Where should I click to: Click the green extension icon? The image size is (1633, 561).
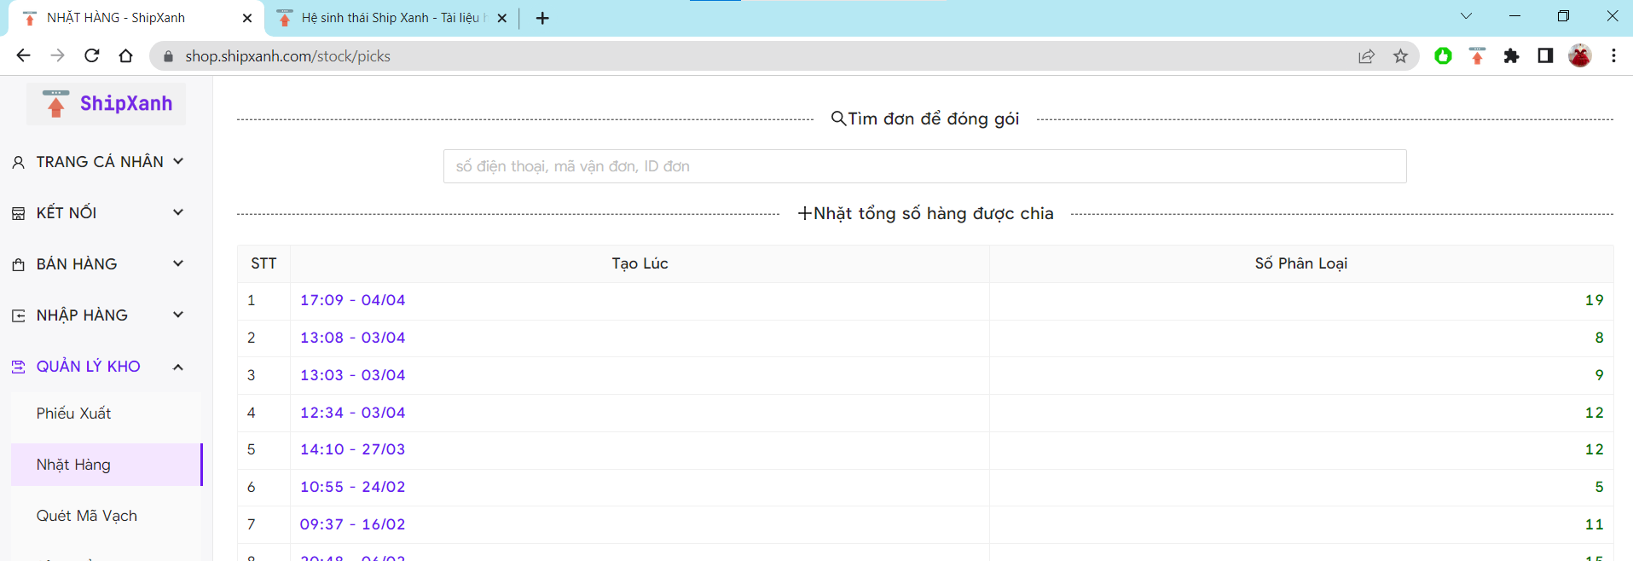pos(1443,56)
